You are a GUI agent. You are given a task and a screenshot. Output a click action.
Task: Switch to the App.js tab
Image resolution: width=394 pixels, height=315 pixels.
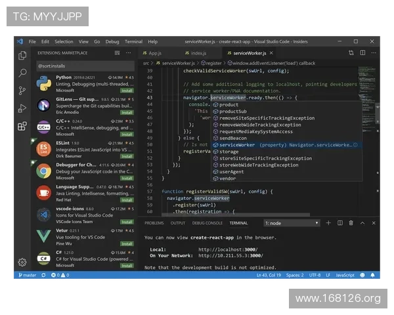coord(152,53)
